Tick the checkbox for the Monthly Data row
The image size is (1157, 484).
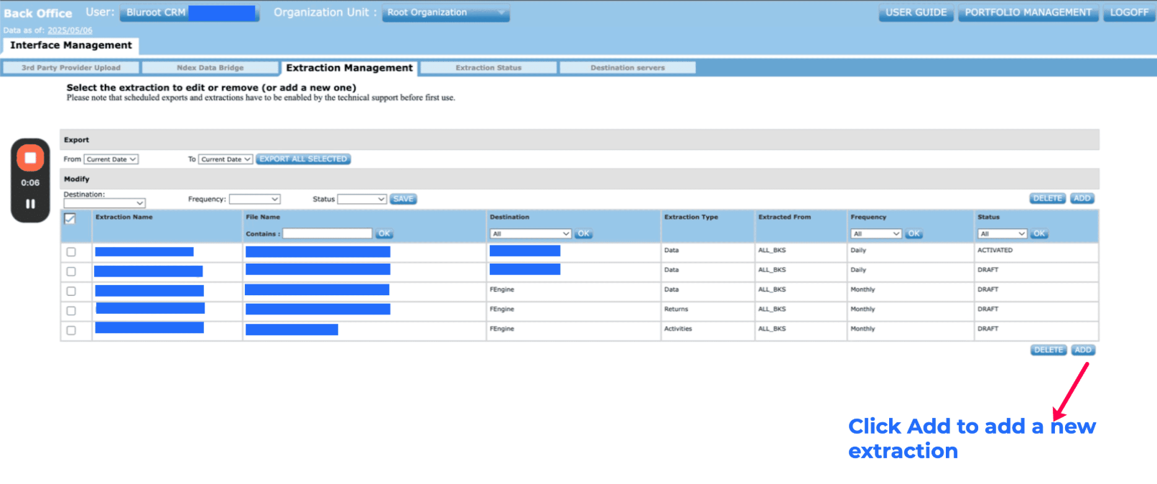pyautogui.click(x=71, y=292)
